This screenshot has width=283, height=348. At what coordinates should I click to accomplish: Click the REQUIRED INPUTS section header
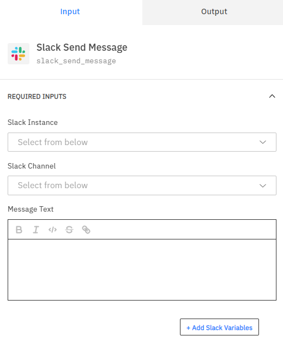[x=37, y=97]
